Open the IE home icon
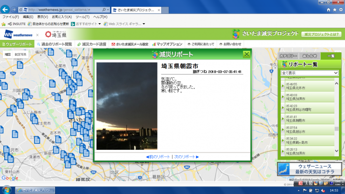 click(329, 9)
